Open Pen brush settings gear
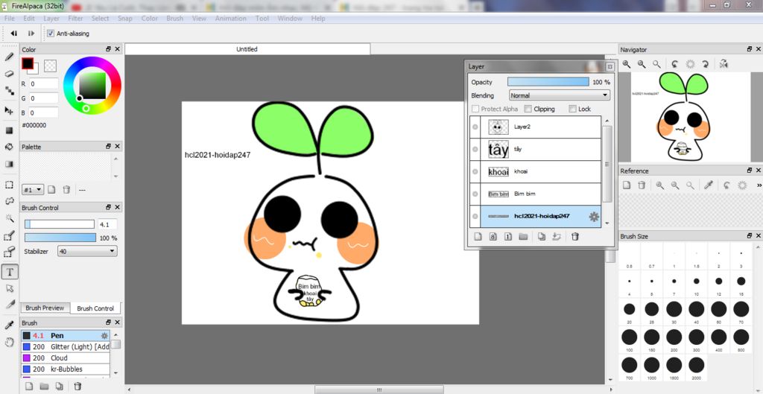 104,336
